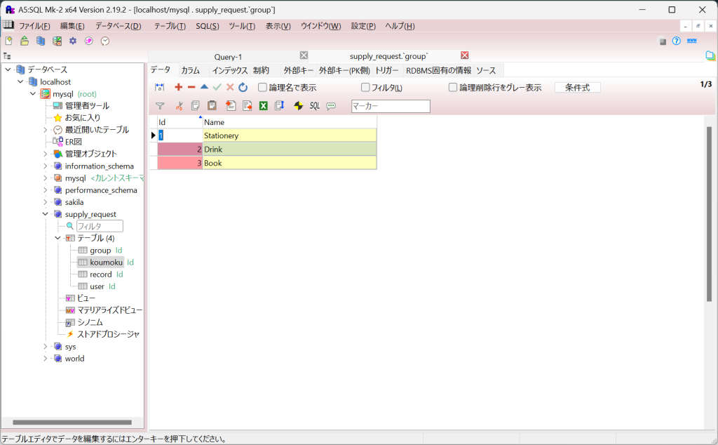Click the red plus add-row icon
The image size is (718, 445).
[178, 87]
